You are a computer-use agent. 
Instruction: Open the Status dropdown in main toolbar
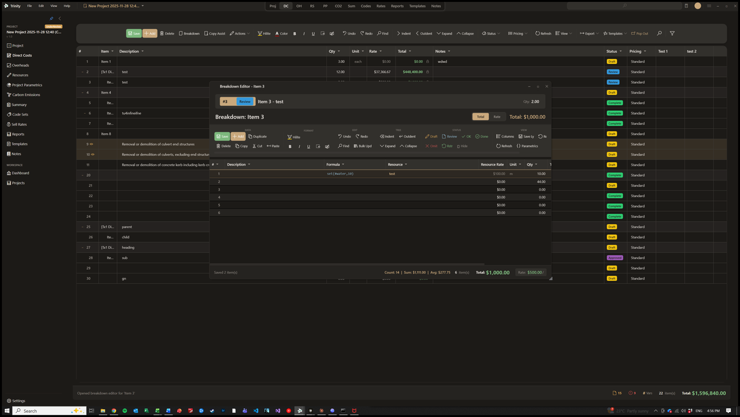(x=491, y=33)
